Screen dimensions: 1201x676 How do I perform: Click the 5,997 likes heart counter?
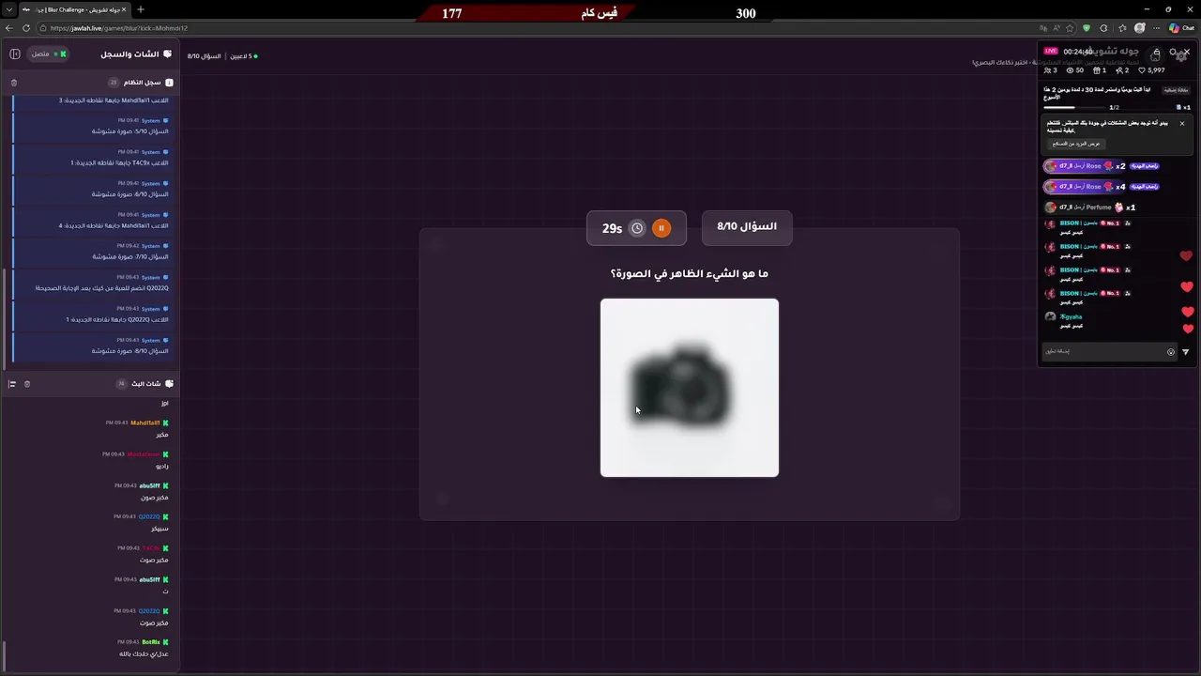click(1151, 70)
